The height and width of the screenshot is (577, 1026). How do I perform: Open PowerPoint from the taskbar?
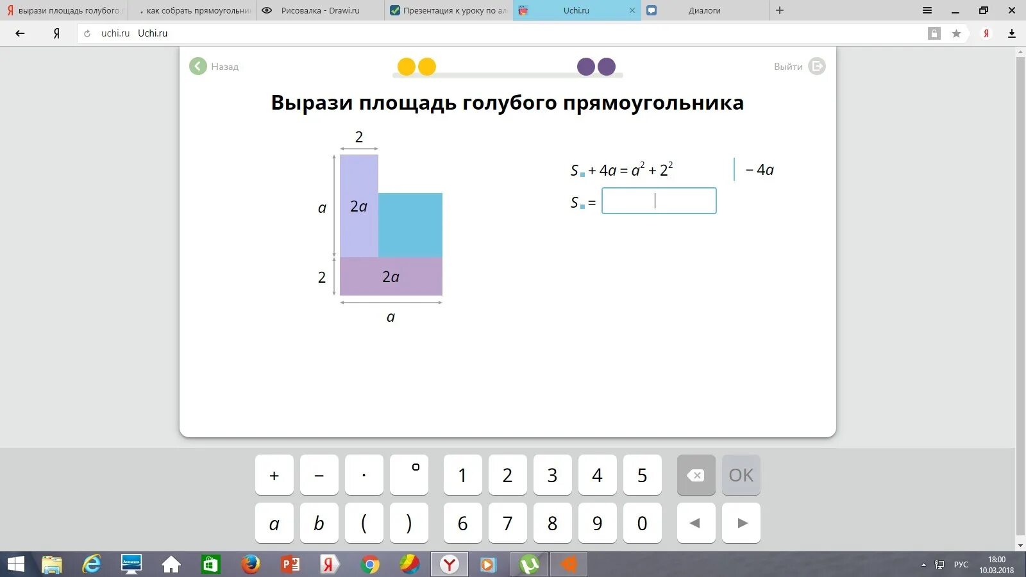click(290, 564)
